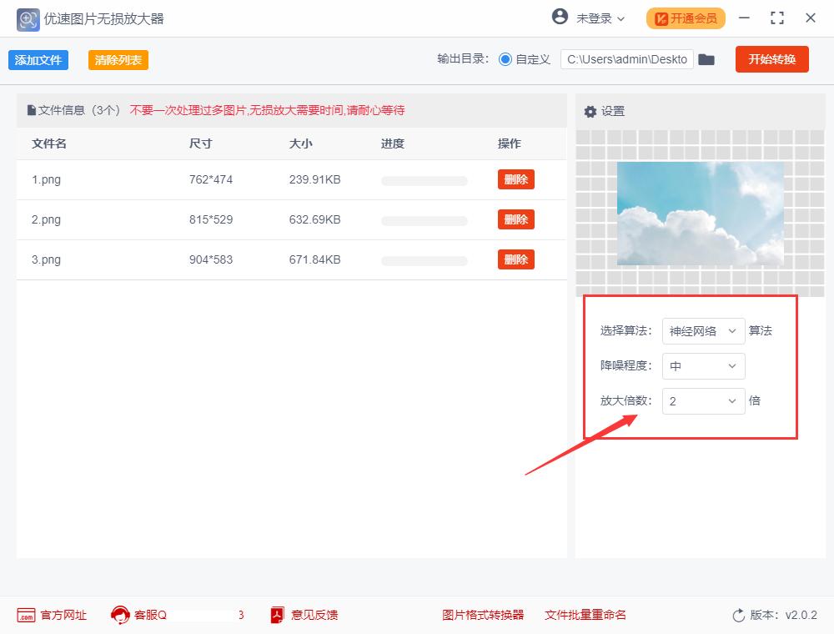
Task: Click the cloud image preview thumbnail
Action: click(701, 214)
